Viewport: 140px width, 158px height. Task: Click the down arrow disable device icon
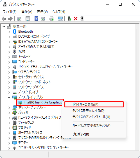click(x=82, y=19)
